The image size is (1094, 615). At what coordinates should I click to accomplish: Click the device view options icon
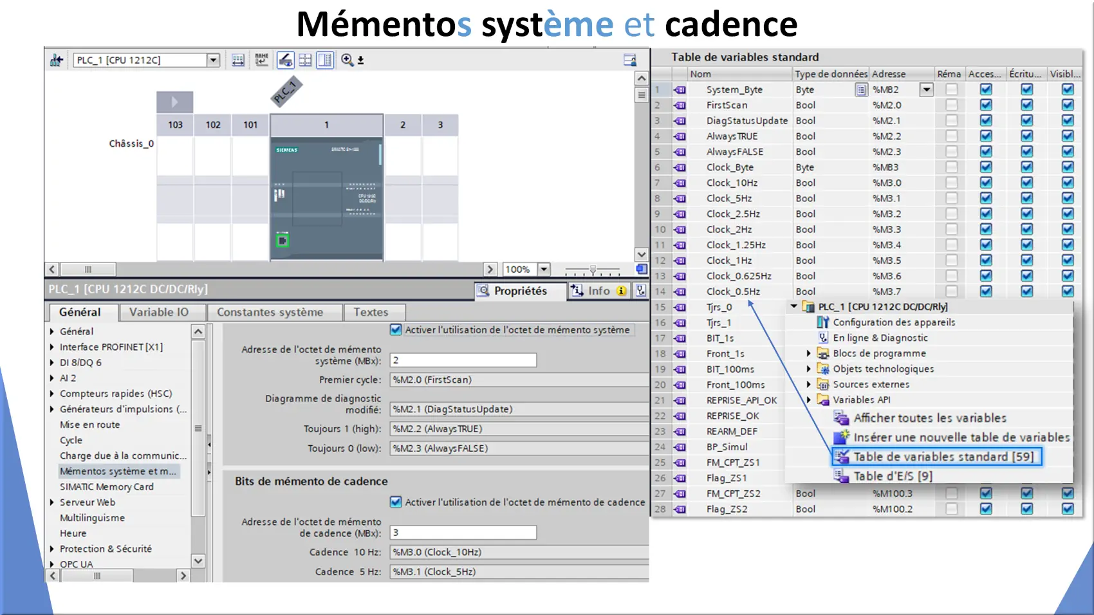[x=630, y=60]
